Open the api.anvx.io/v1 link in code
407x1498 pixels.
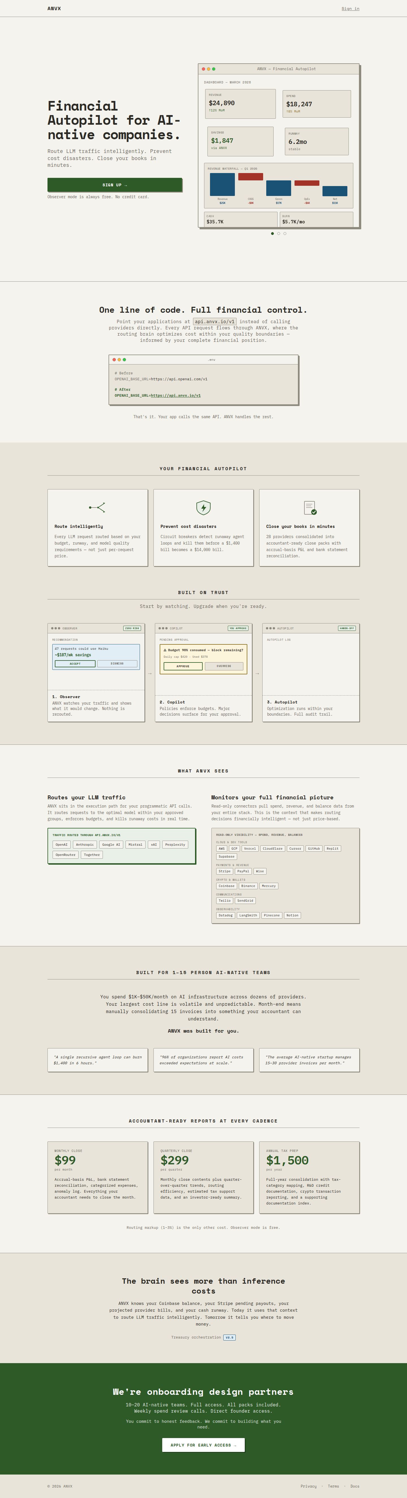tap(176, 396)
